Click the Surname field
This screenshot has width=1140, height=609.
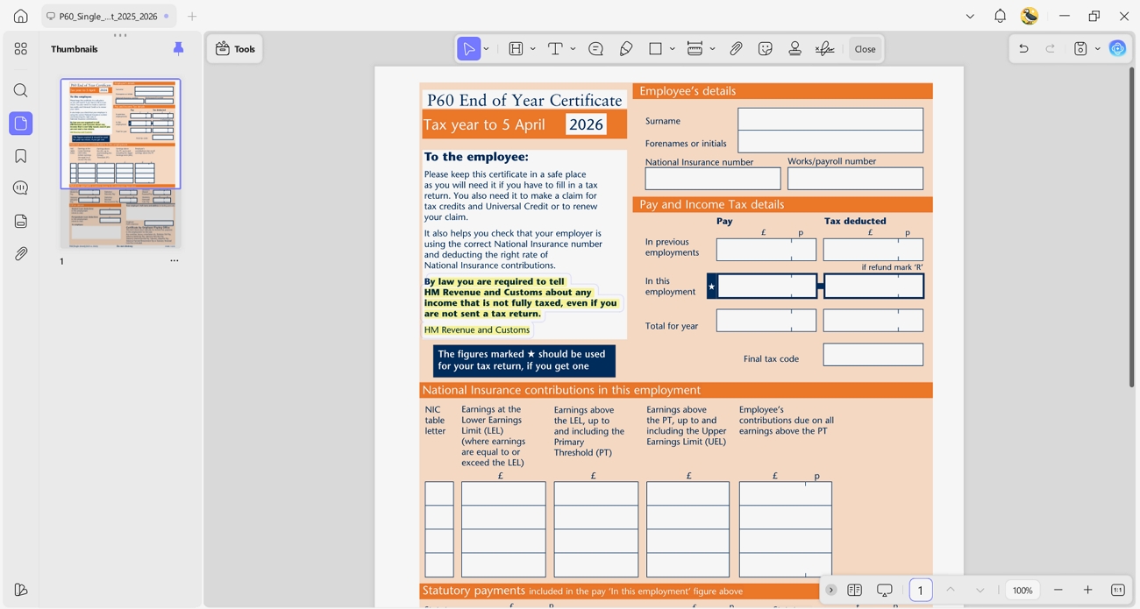[x=830, y=119]
